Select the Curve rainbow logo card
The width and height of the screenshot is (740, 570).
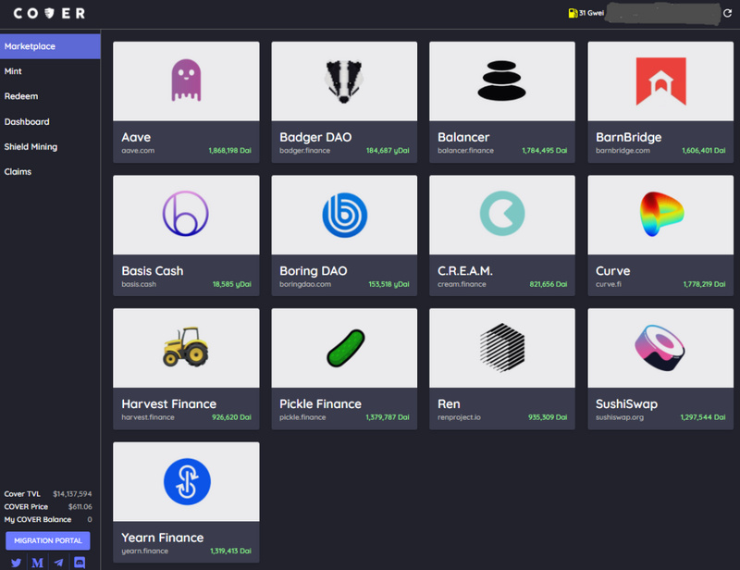[660, 236]
